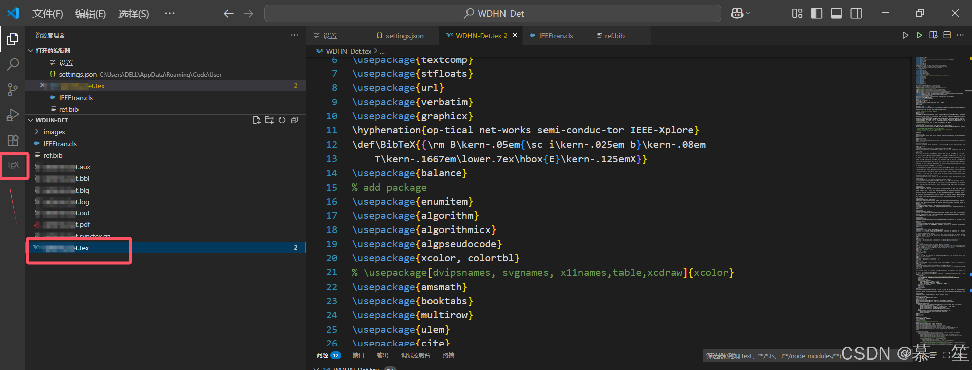Select settings.json in open editors
Image resolution: width=972 pixels, height=370 pixels.
[x=166, y=74]
